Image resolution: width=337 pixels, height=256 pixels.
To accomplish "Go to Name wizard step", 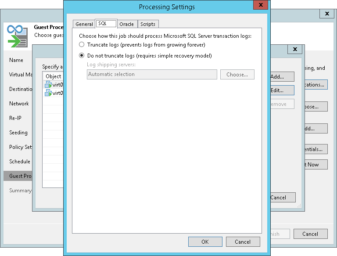I will [x=16, y=60].
